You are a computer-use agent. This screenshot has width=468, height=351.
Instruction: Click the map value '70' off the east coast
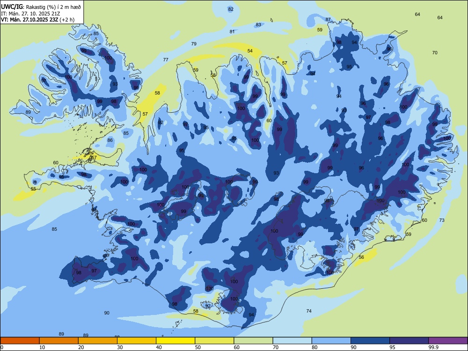(x=435, y=53)
